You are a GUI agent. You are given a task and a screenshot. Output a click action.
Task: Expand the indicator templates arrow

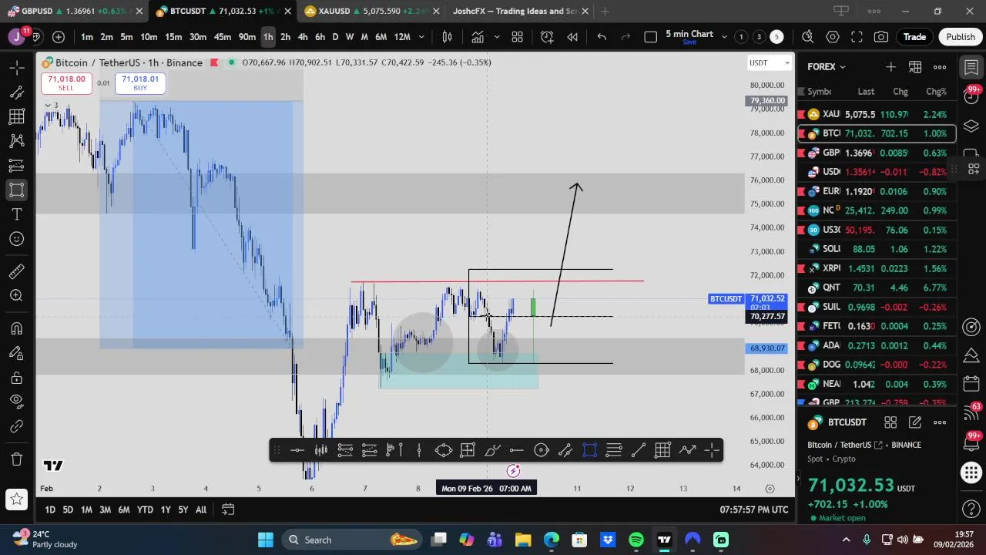click(x=497, y=37)
